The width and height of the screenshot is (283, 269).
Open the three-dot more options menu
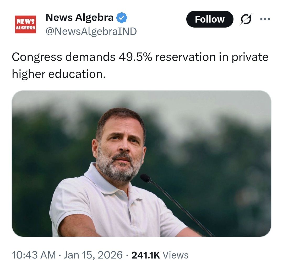[x=264, y=19]
